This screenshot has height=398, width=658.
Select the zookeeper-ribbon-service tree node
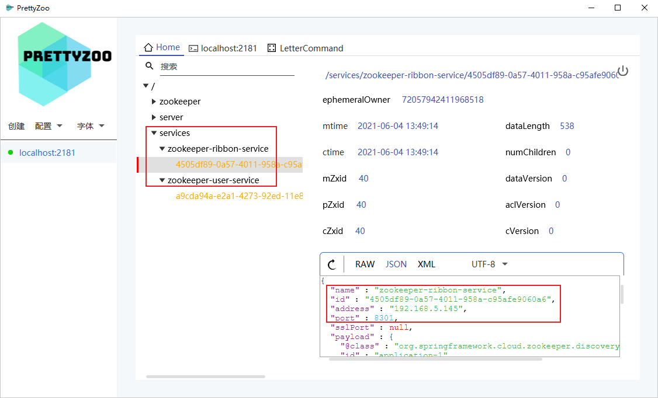pyautogui.click(x=218, y=149)
